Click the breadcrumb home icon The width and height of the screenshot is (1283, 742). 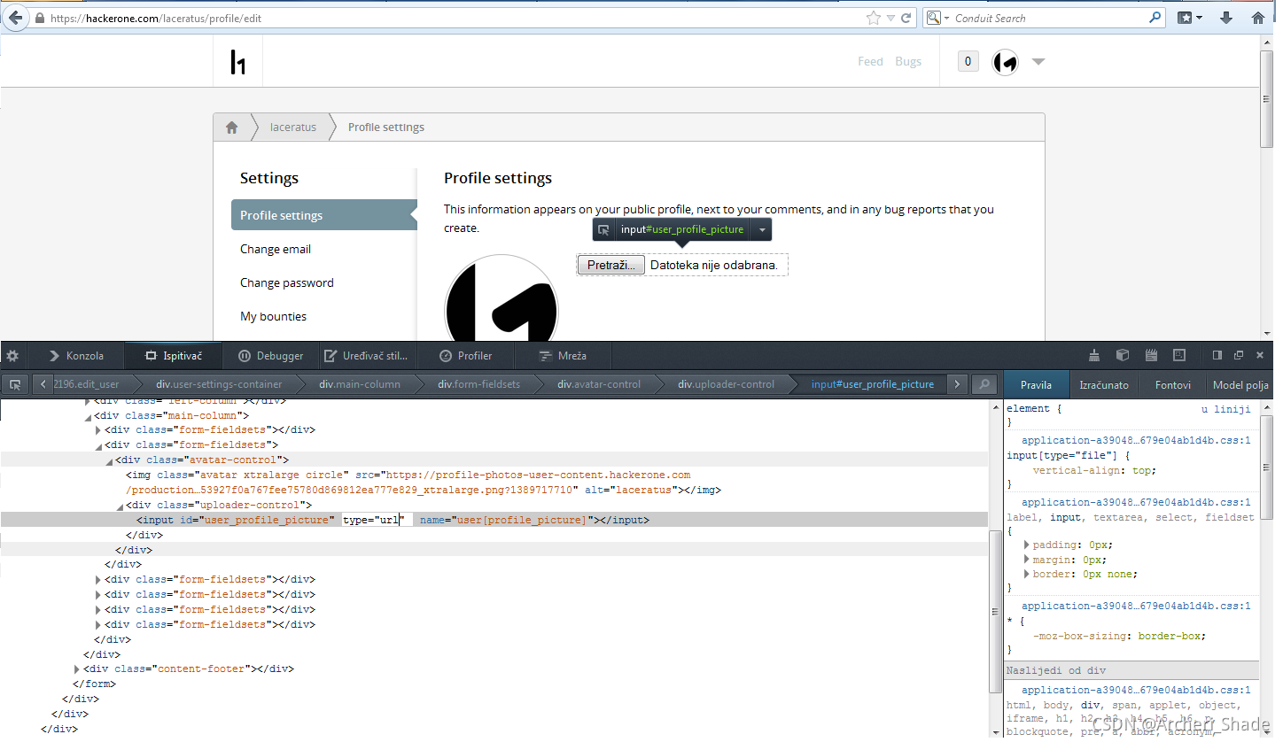pyautogui.click(x=232, y=127)
